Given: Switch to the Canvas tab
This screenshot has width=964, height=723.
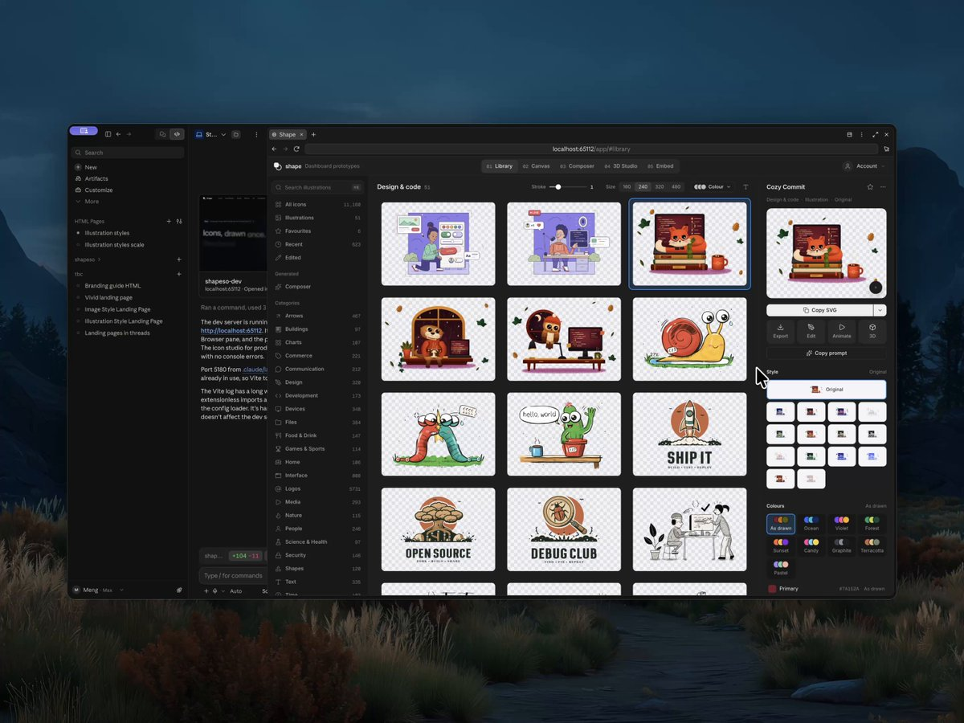Looking at the screenshot, I should click(536, 166).
